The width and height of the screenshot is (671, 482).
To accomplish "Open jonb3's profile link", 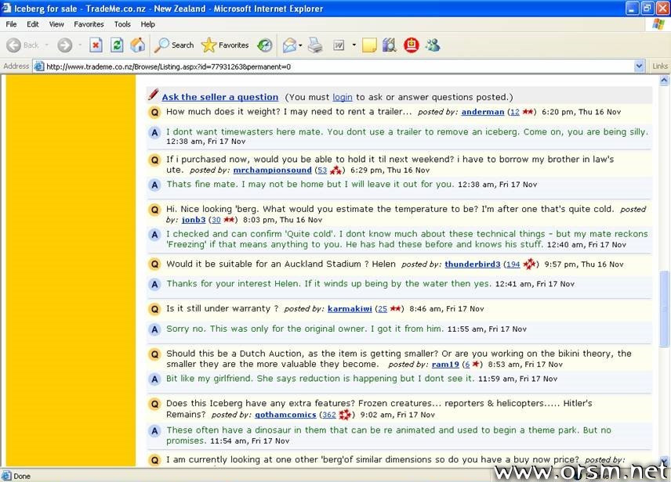I will tap(194, 220).
